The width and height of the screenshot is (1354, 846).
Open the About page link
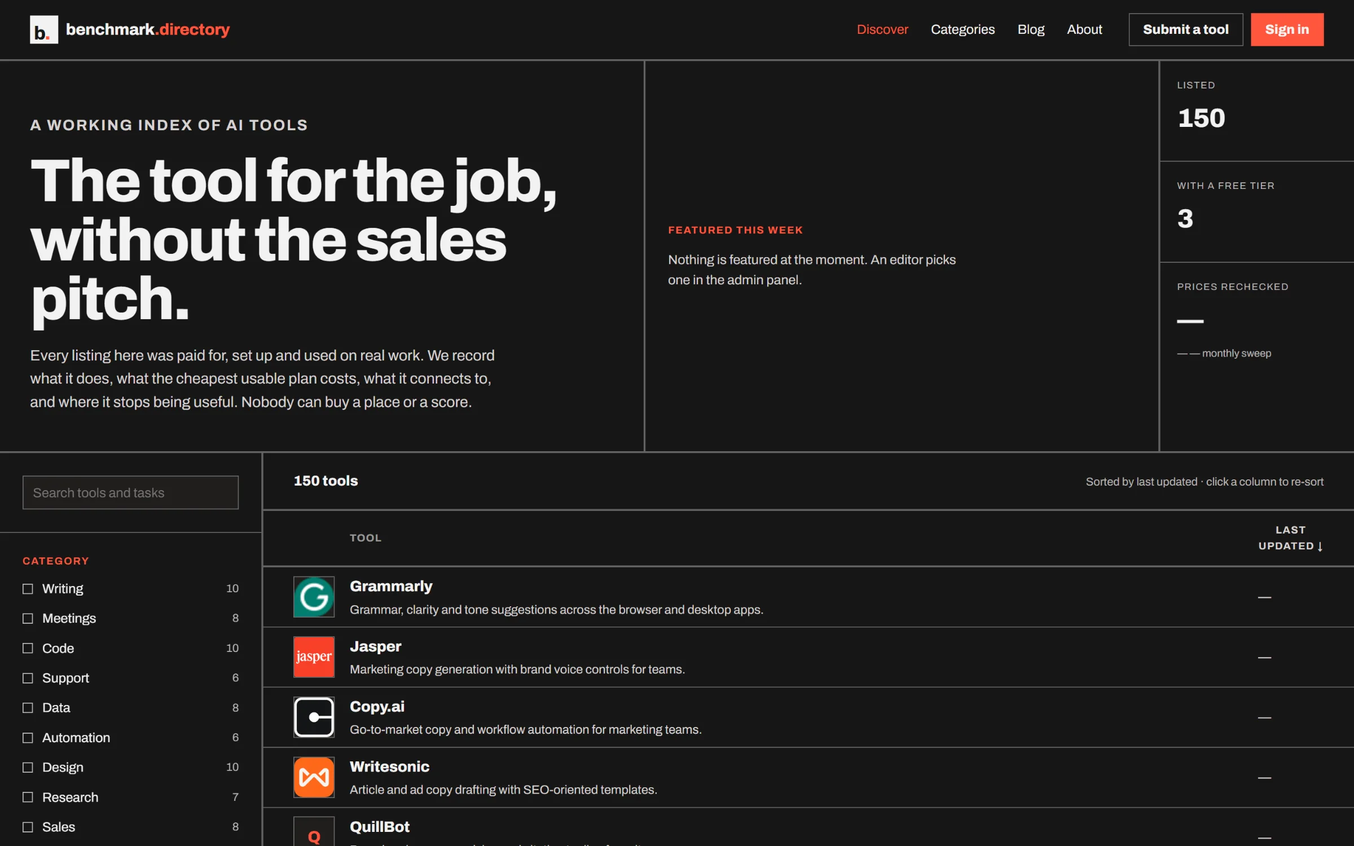click(x=1084, y=29)
